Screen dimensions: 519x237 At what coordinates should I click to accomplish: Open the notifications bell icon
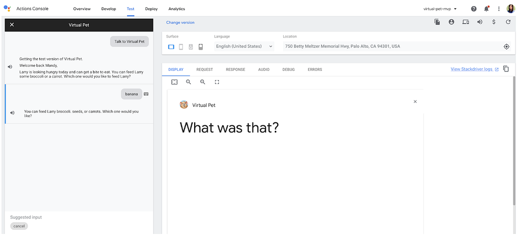click(486, 9)
